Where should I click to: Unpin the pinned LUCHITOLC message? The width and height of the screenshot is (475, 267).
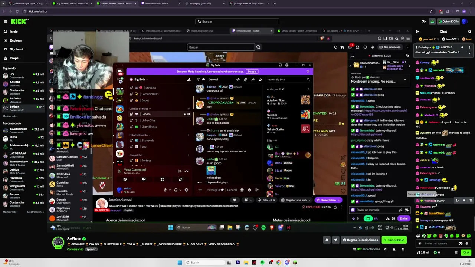[x=462, y=47]
